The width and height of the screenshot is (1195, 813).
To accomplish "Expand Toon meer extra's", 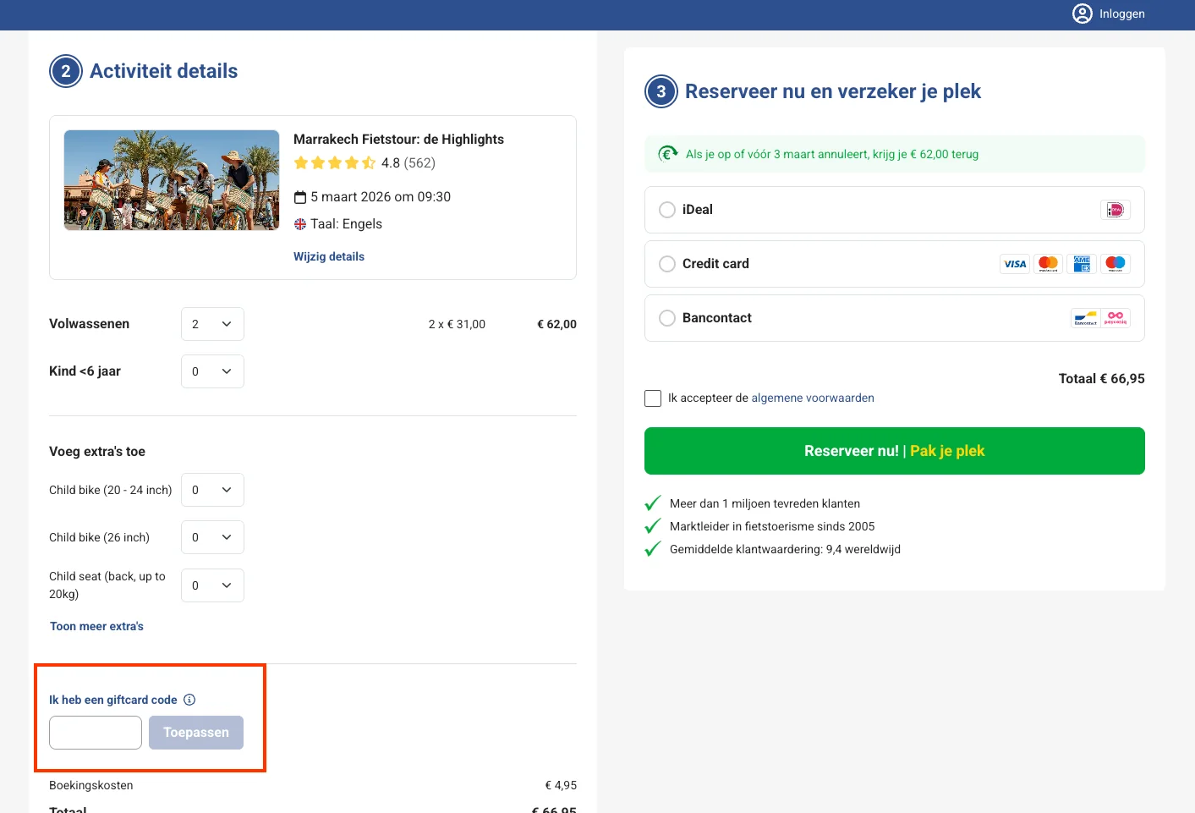I will click(x=96, y=626).
